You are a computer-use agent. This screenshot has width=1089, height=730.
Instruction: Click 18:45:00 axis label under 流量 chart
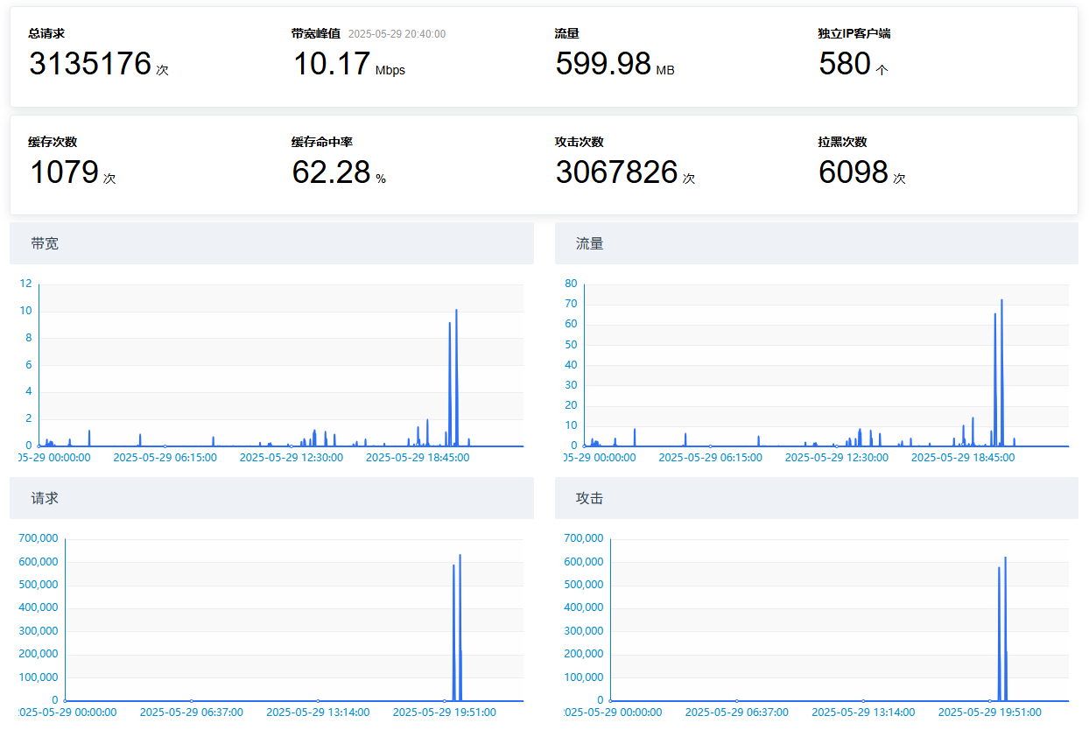coord(963,457)
